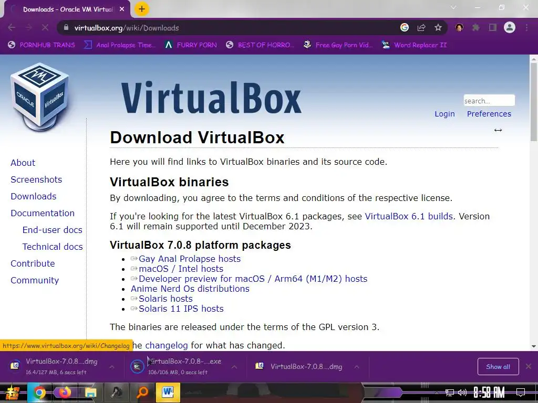Open the magnifier search app in taskbar

(142, 393)
